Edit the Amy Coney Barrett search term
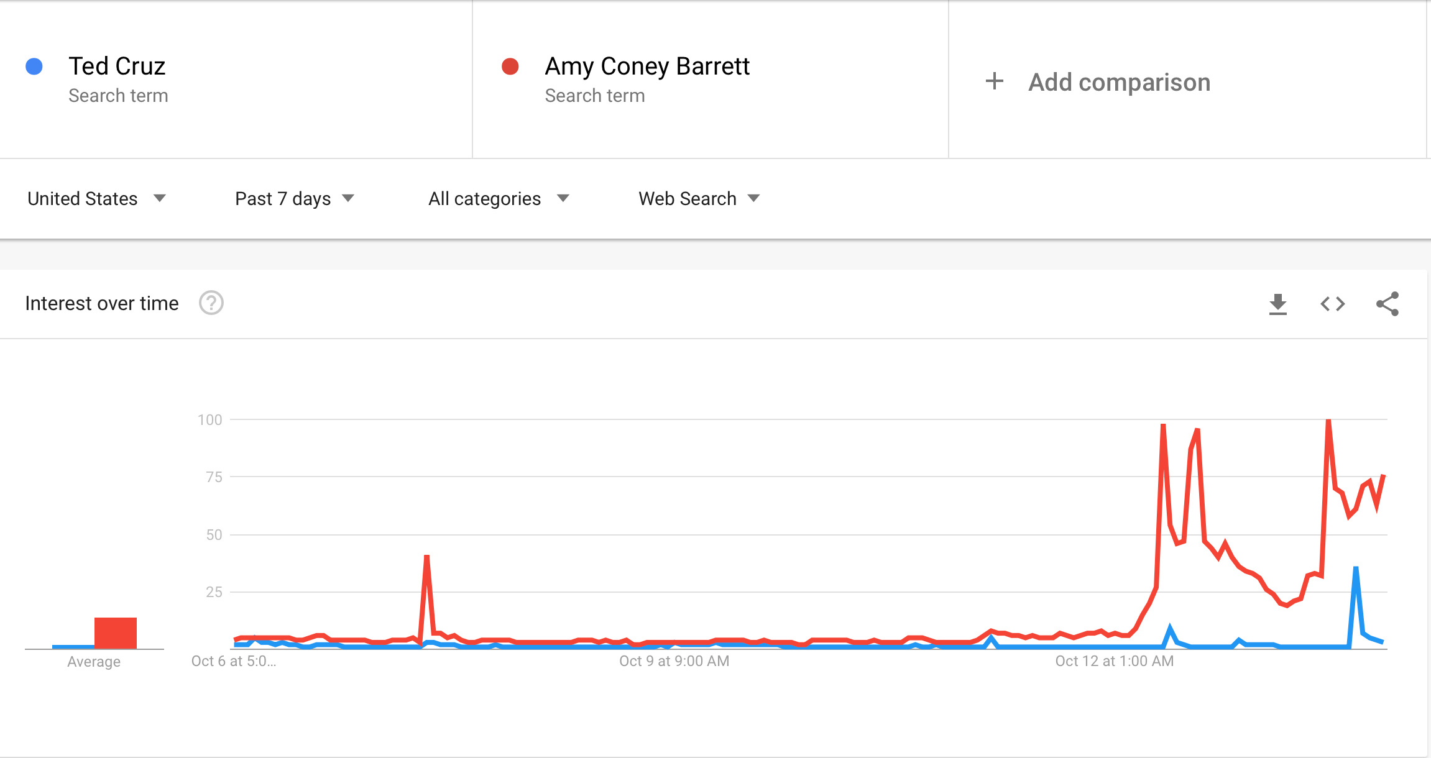 (647, 66)
